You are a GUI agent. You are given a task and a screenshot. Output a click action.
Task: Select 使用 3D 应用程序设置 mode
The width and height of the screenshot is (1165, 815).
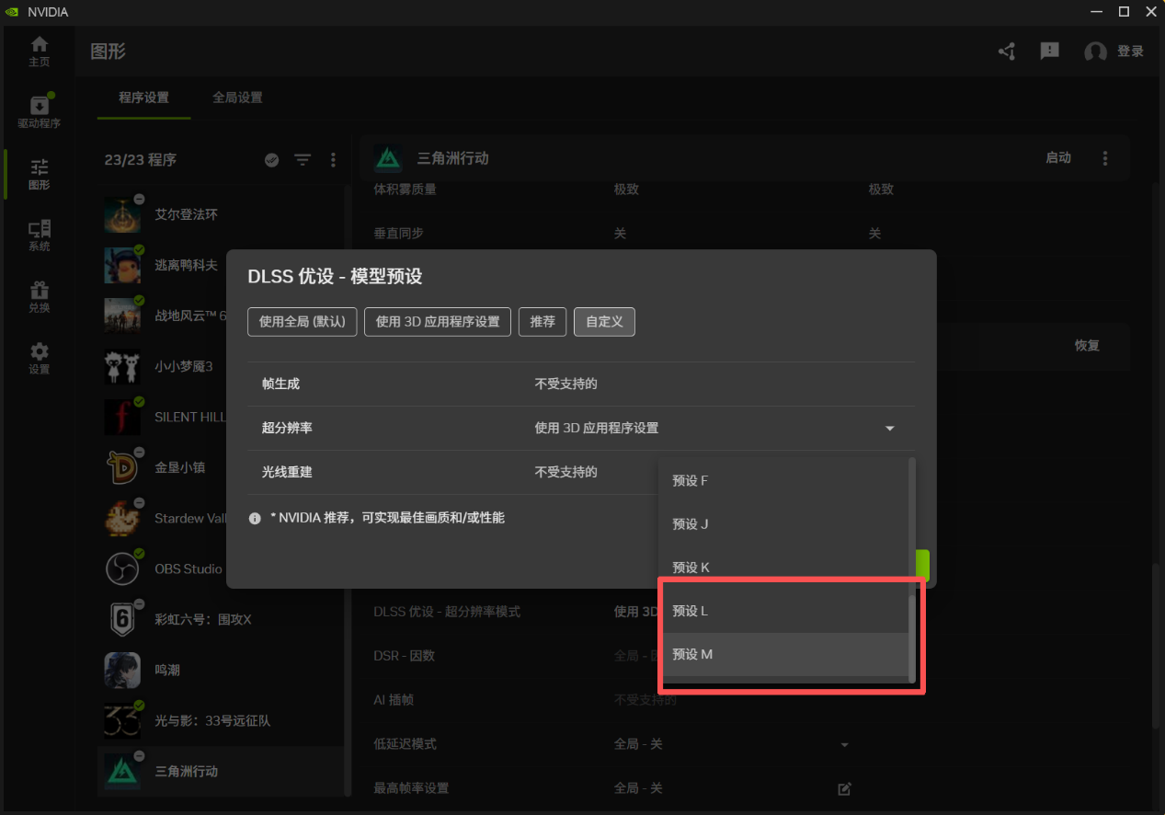tap(437, 321)
